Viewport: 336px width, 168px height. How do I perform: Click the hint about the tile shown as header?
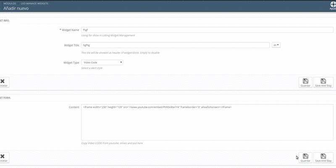click(x=120, y=53)
